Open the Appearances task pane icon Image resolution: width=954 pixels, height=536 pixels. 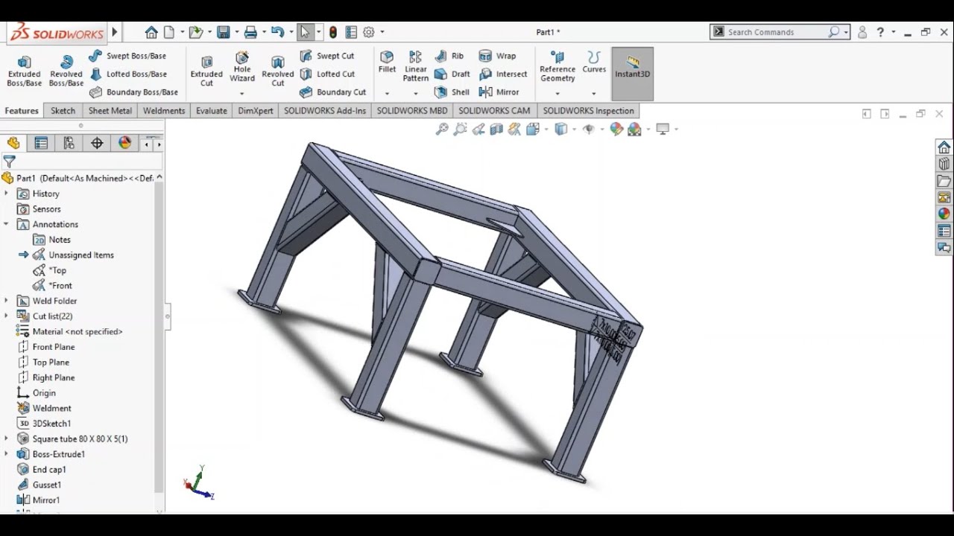click(x=944, y=214)
